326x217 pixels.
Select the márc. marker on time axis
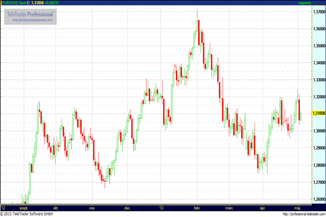coord(229,207)
